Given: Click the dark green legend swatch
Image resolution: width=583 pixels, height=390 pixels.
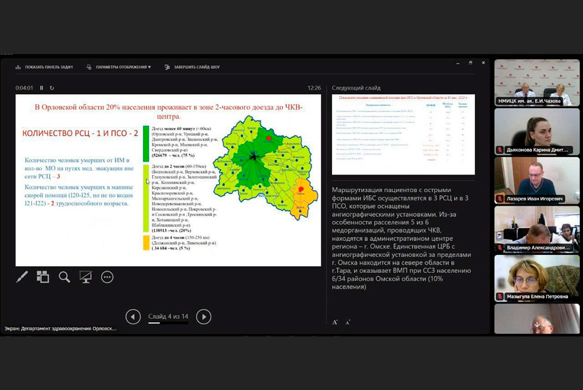Looking at the screenshot, I should [146, 144].
